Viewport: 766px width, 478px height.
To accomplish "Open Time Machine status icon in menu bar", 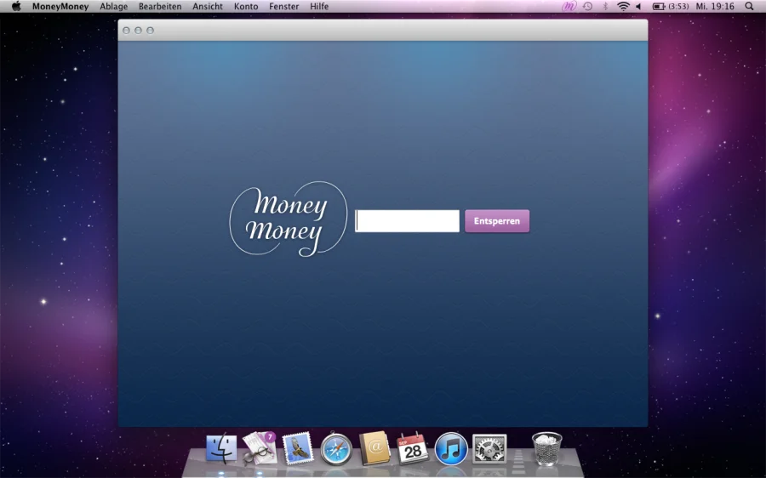I will [587, 6].
